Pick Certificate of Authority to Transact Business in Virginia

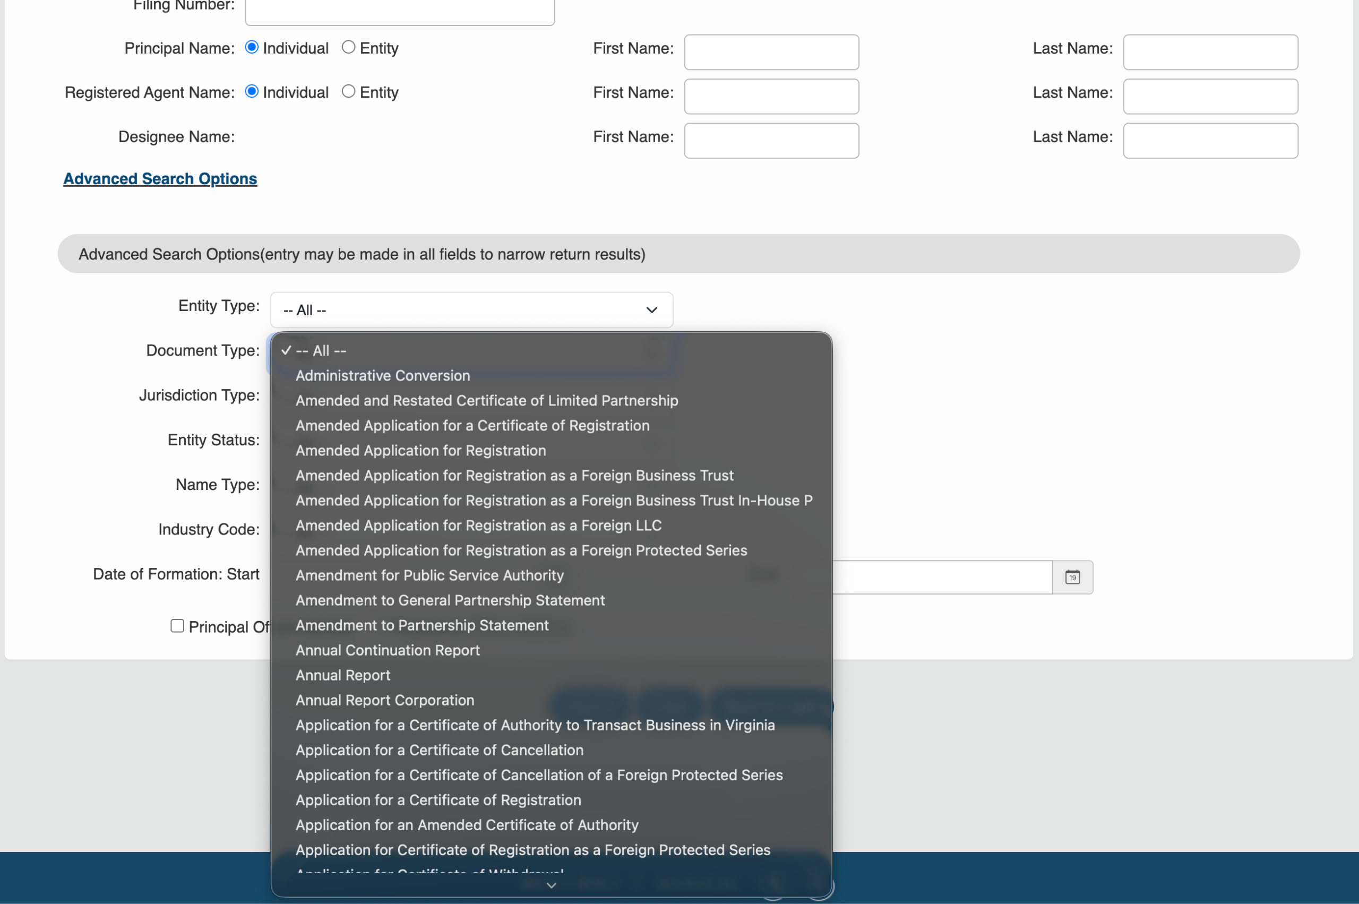551,725
